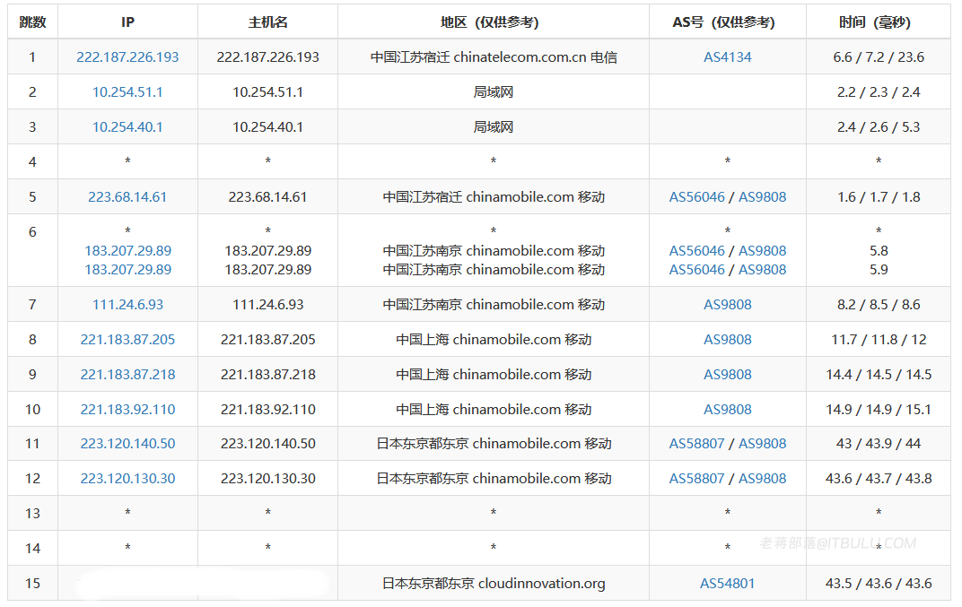The height and width of the screenshot is (607, 962).
Task: Open the AS4134 link in hop 1
Action: (x=727, y=57)
